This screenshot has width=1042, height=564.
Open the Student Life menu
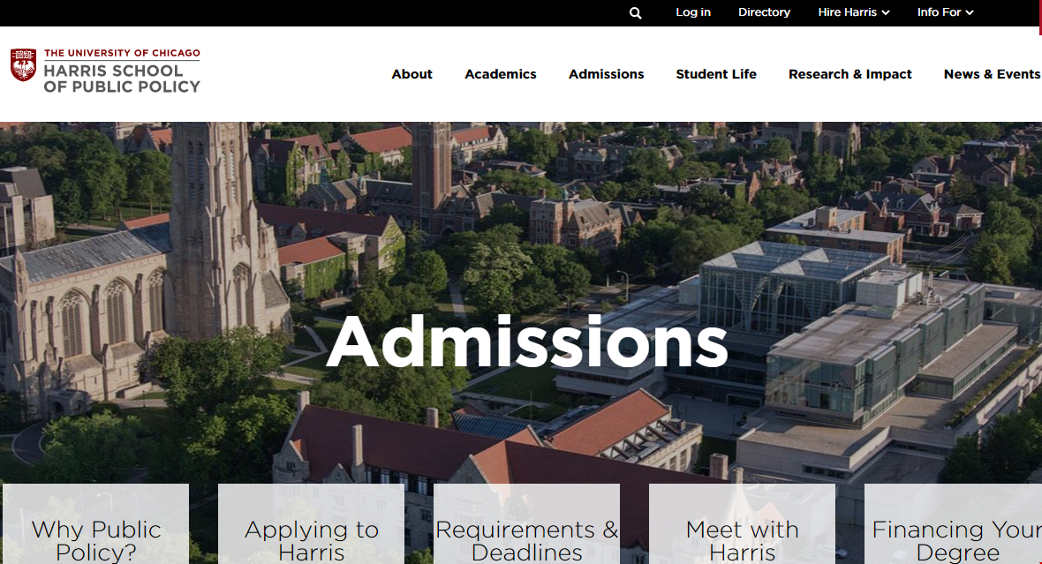tap(716, 74)
